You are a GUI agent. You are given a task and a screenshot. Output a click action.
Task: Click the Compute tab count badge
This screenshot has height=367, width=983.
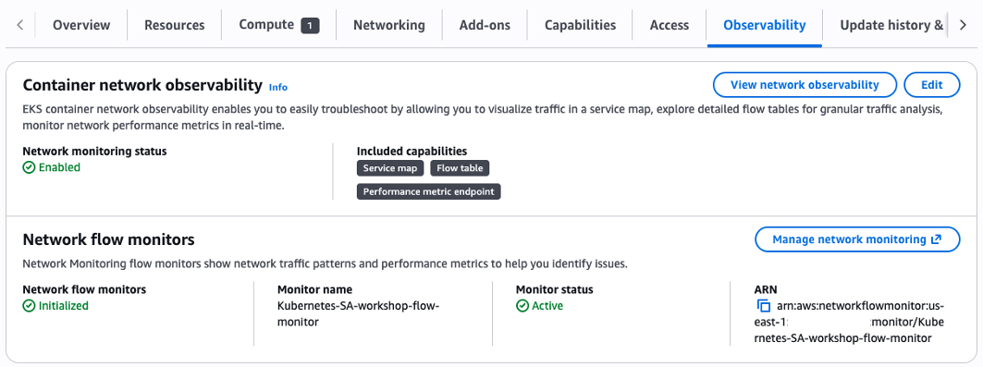pyautogui.click(x=311, y=26)
